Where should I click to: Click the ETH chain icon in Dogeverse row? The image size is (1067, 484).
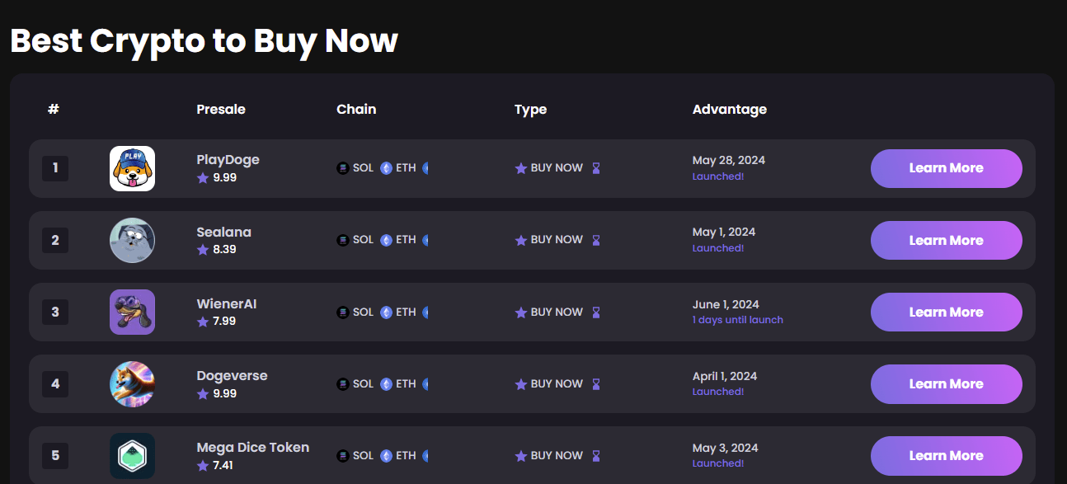point(386,384)
